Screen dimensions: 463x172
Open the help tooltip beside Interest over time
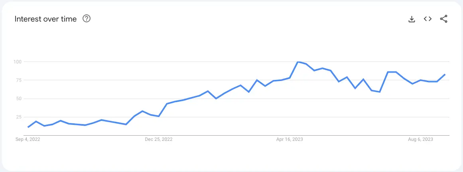click(x=87, y=19)
